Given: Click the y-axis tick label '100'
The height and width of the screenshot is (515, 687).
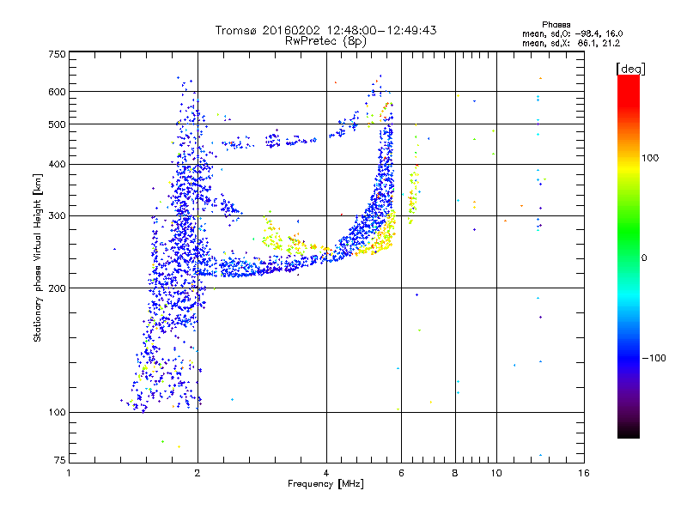Looking at the screenshot, I should 57,413.
